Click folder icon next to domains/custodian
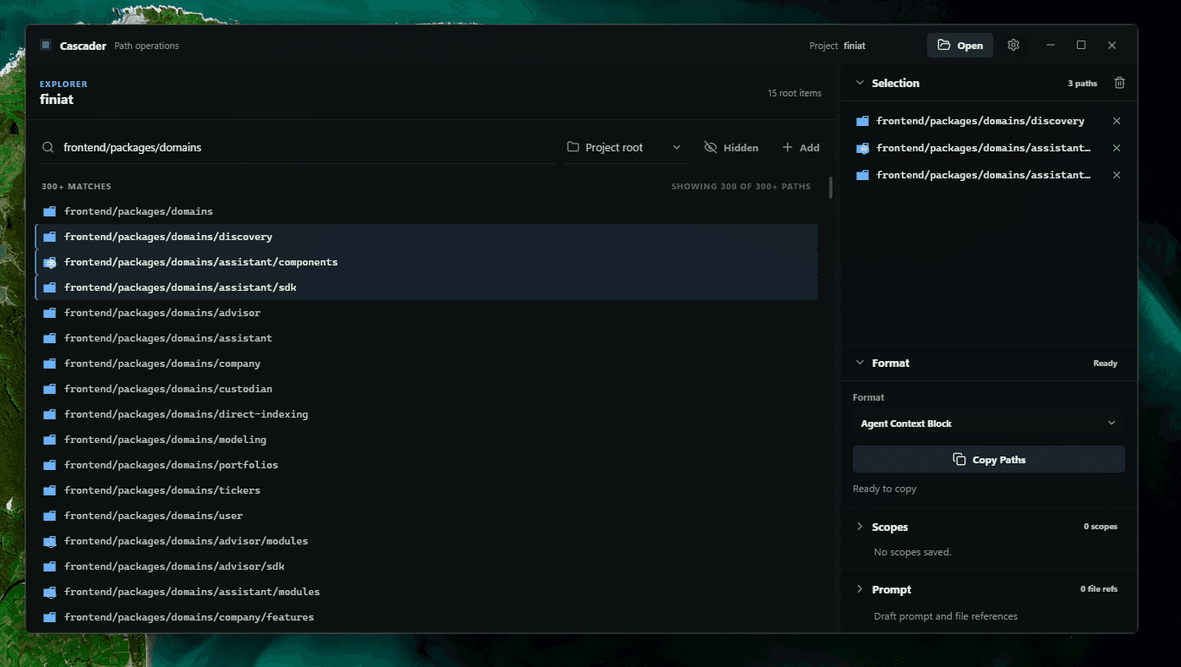Screen dimensions: 1181x667 (x=50, y=389)
